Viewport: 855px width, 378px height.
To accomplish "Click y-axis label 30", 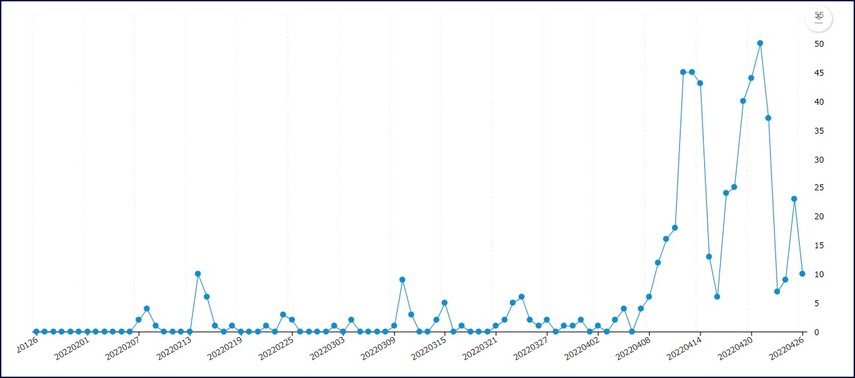I will coord(819,159).
